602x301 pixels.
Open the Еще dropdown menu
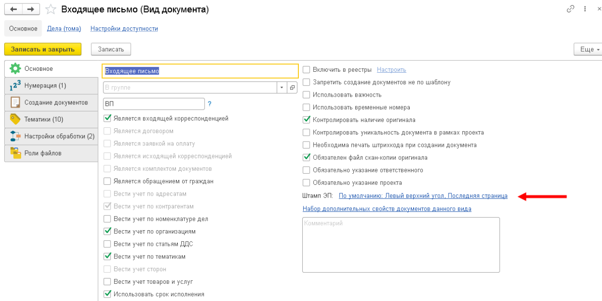[587, 49]
